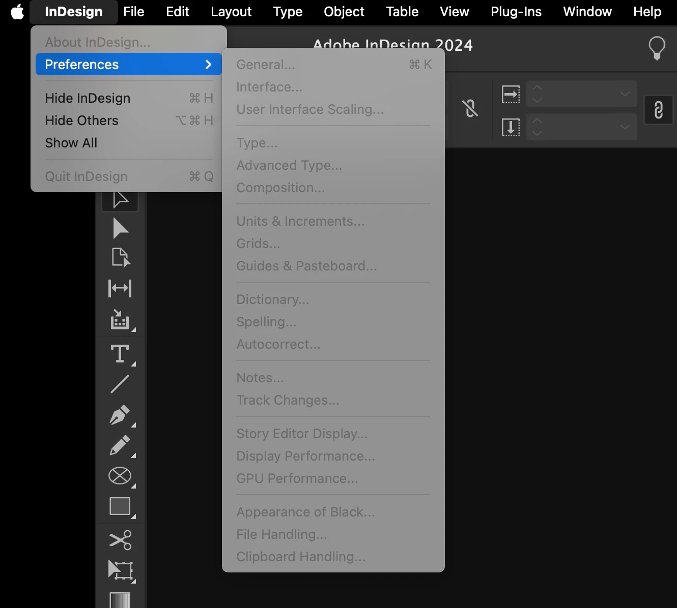Select the Selection tool arrow
Screen dimensions: 677x608
pyautogui.click(x=120, y=200)
